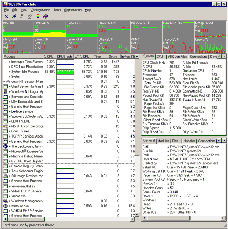Click process list horizontal scrollbar right arrow
The image size is (228, 229).
[x=133, y=219]
